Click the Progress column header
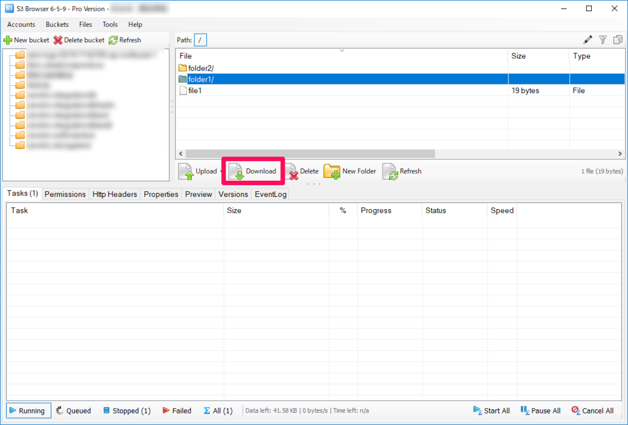Viewport: 628px width, 425px height. click(389, 211)
